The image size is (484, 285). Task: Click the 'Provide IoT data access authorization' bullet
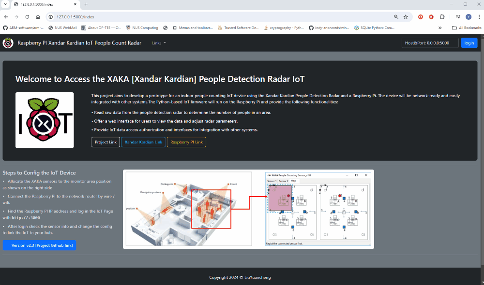[x=174, y=130]
